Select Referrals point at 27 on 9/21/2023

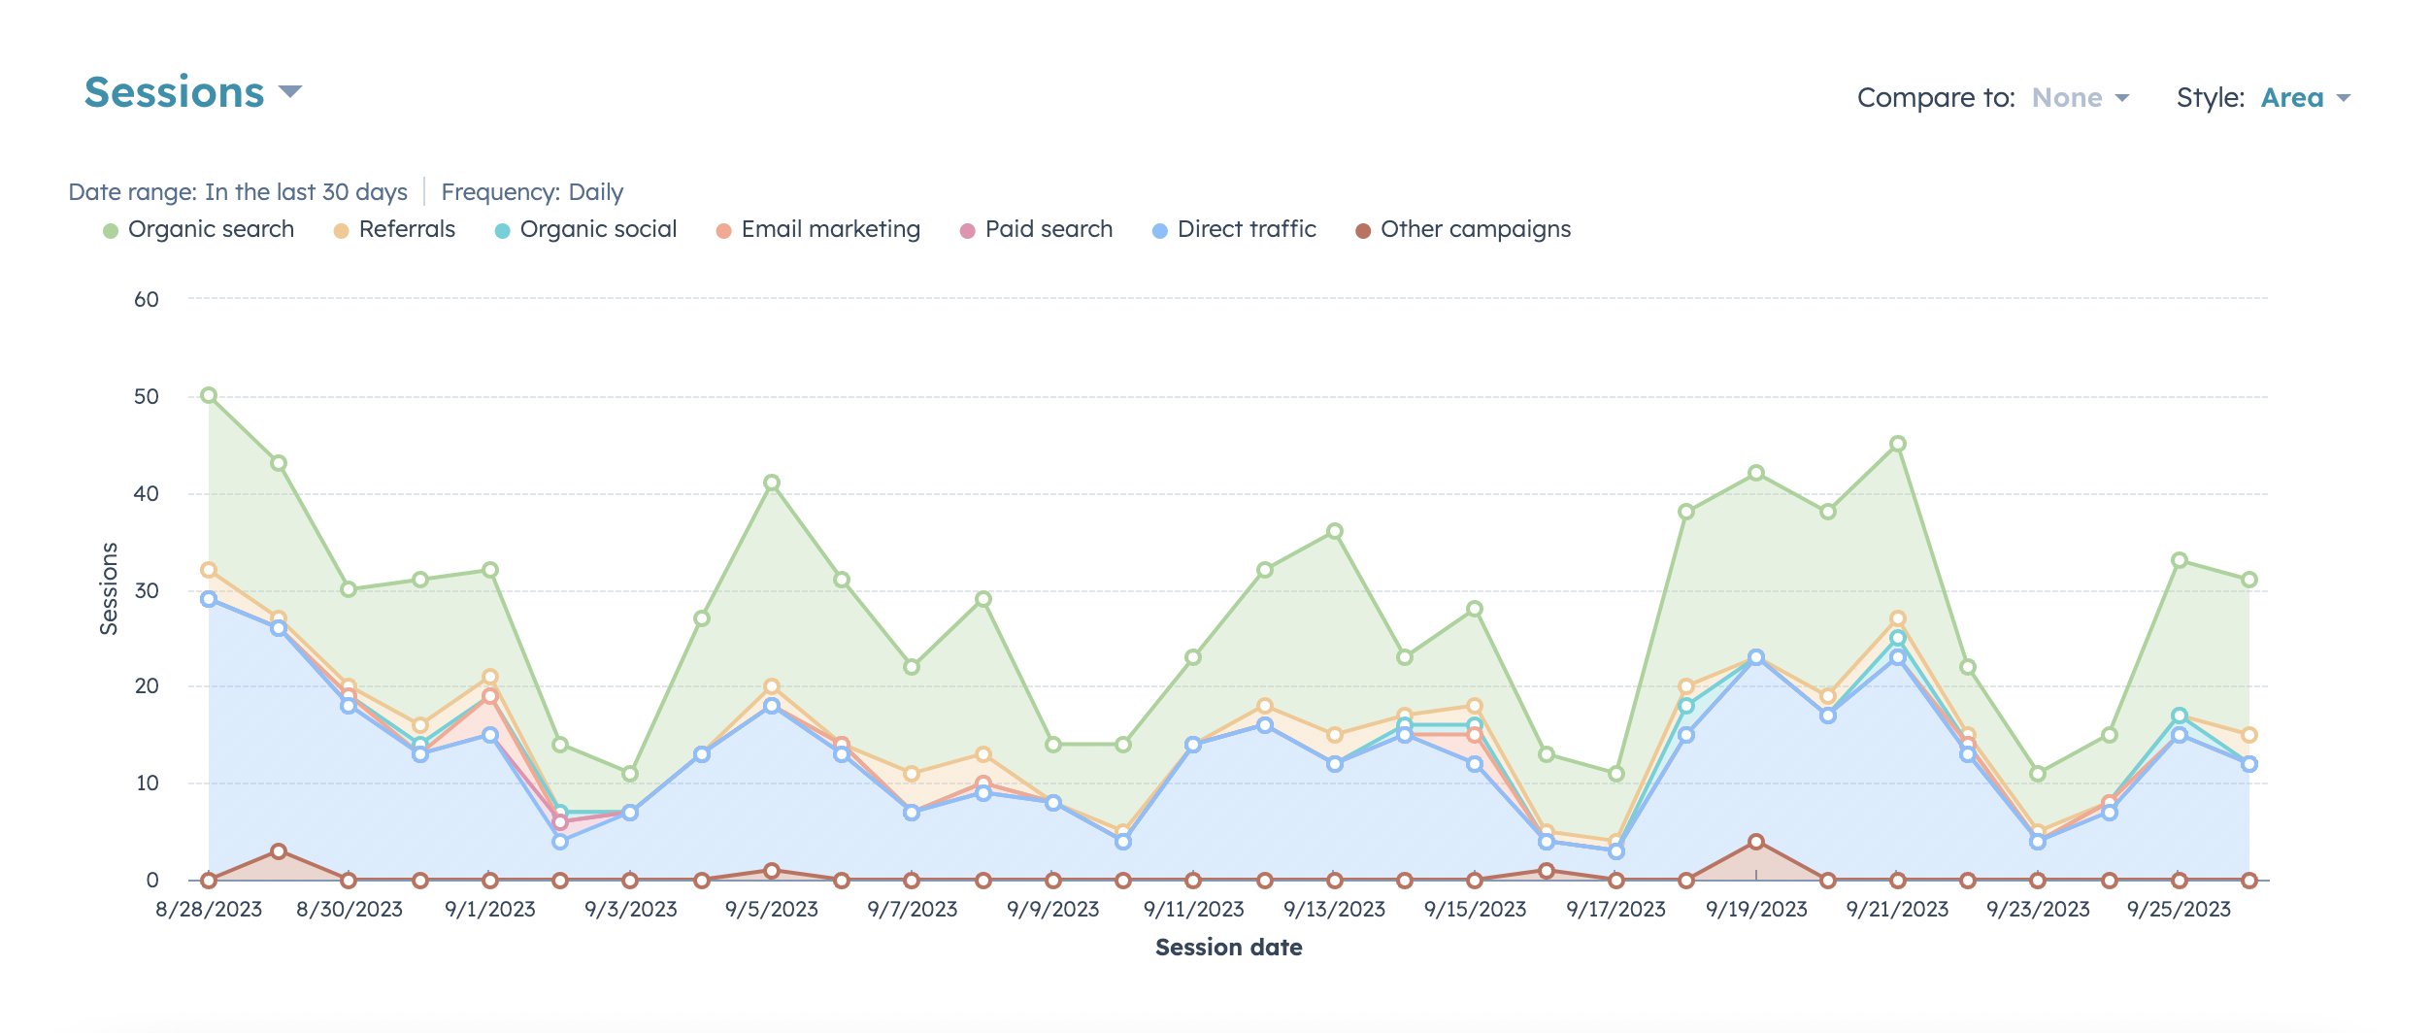point(1898,619)
